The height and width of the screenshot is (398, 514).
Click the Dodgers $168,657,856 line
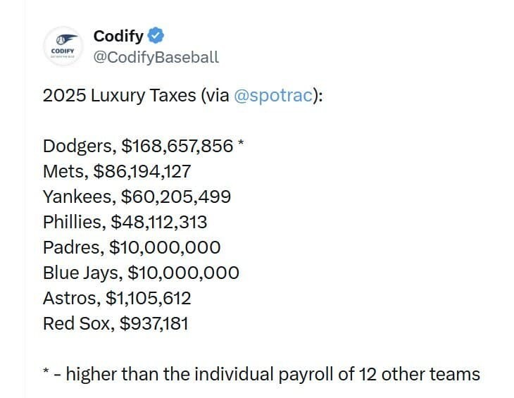[143, 146]
